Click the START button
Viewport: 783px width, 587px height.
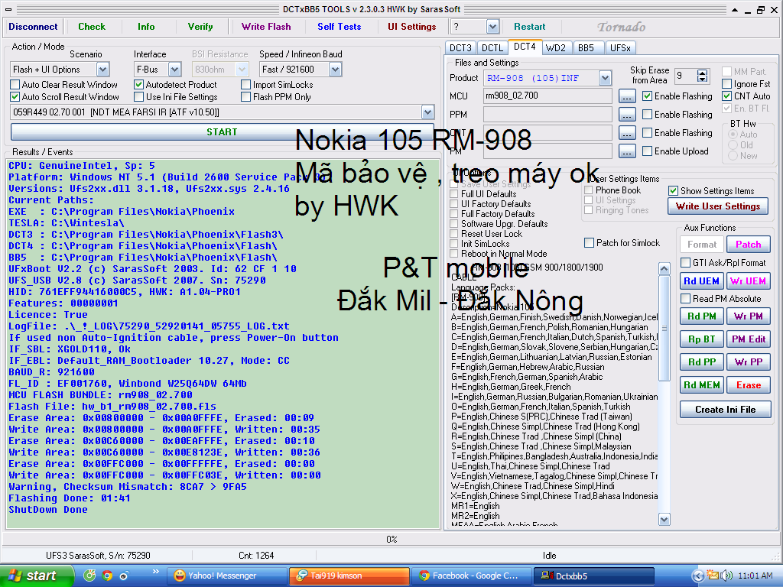pyautogui.click(x=223, y=131)
